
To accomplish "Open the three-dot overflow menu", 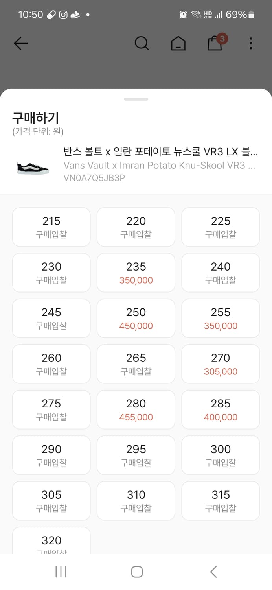I will (x=250, y=44).
